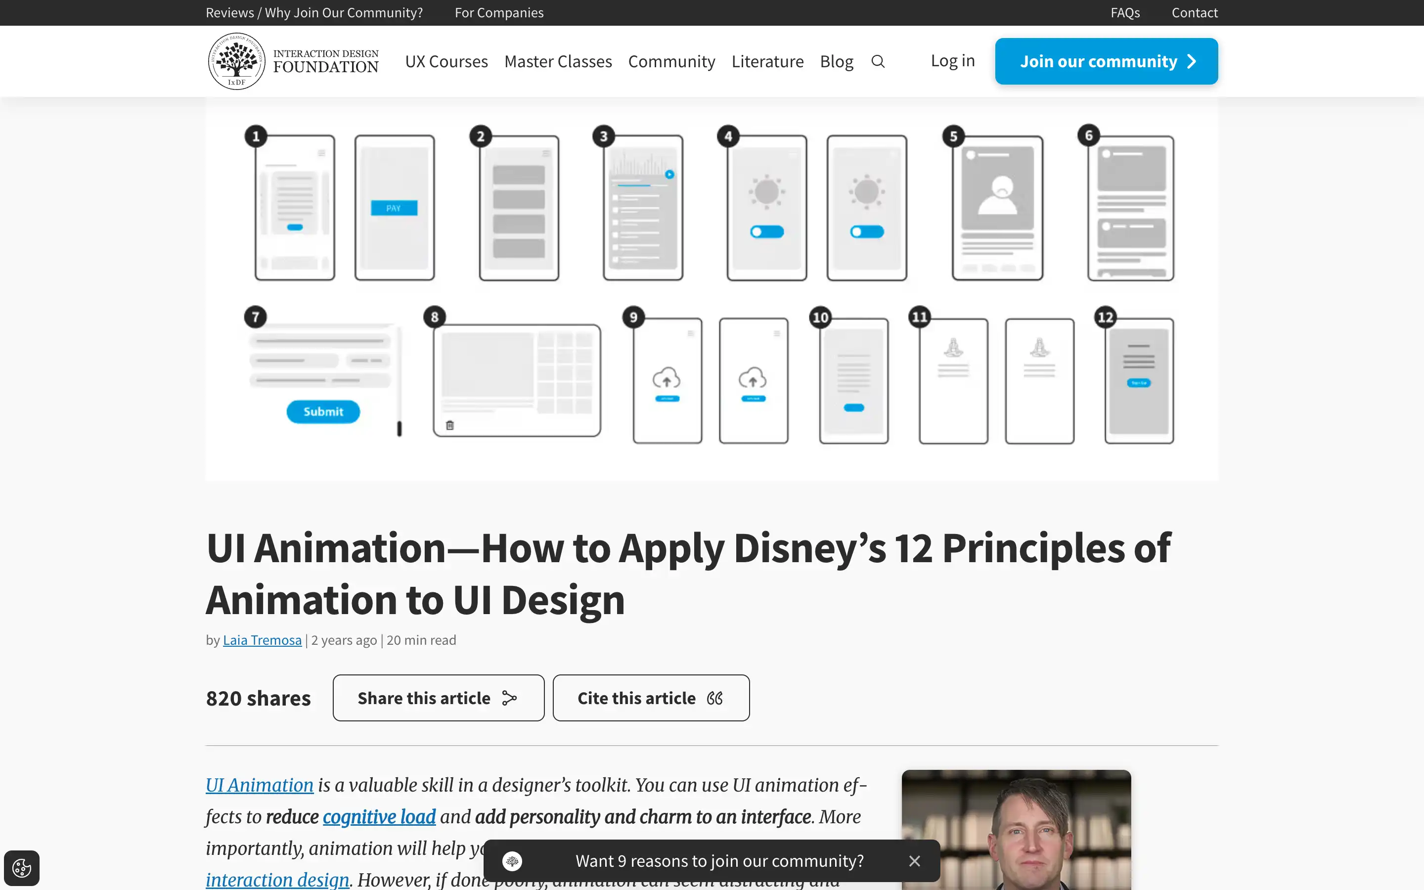Click the article headline text
The height and width of the screenshot is (890, 1424).
(688, 574)
